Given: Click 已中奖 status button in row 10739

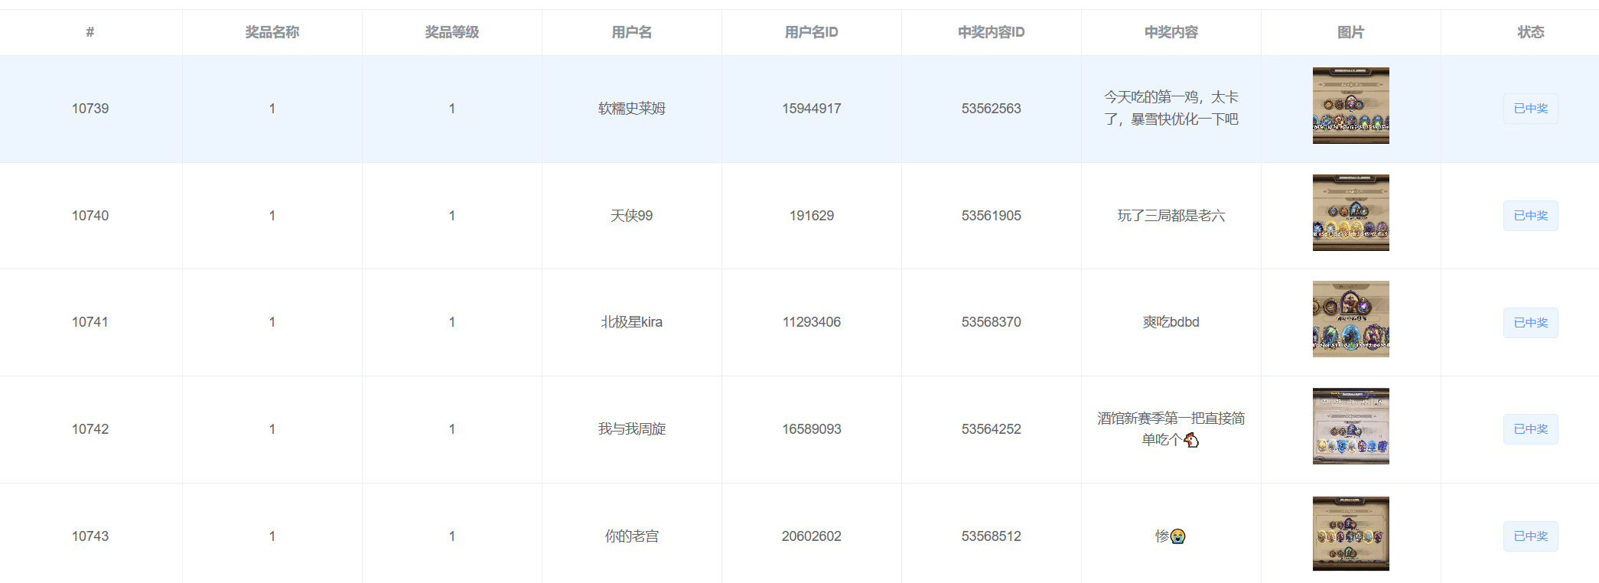Looking at the screenshot, I should click(1530, 109).
